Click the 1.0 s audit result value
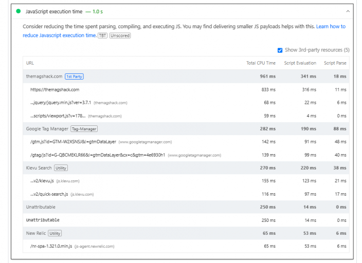This screenshot has height=263, width=362. pyautogui.click(x=98, y=11)
